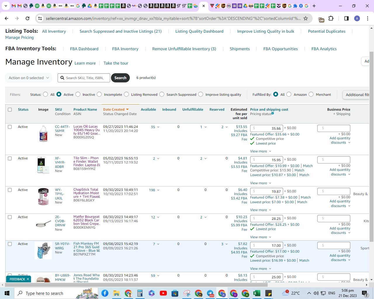
Task: Go back to the previous browser page
Action: [6, 18]
